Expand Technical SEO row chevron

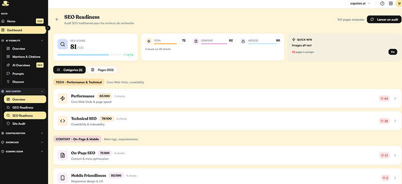(395, 121)
